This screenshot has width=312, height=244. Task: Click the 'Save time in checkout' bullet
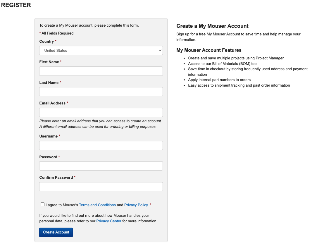248,72
